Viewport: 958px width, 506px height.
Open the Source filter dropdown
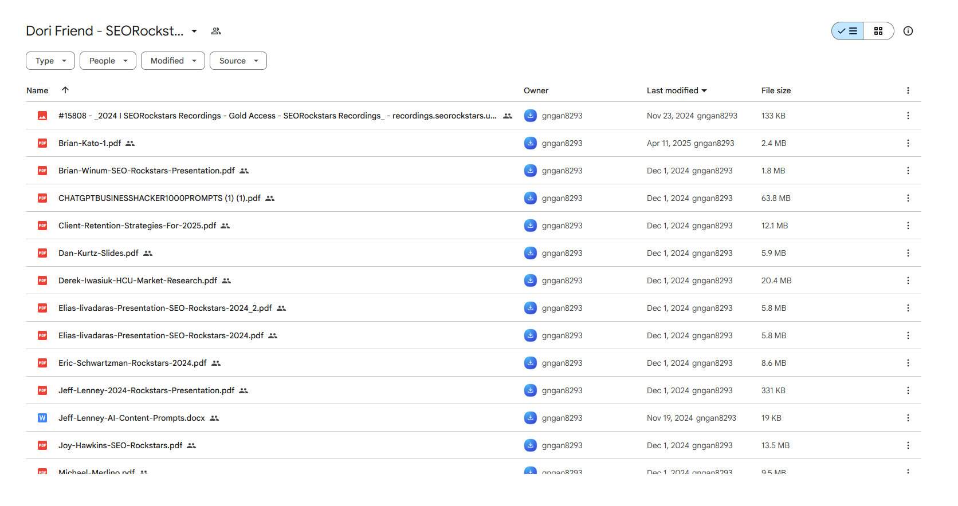[238, 61]
